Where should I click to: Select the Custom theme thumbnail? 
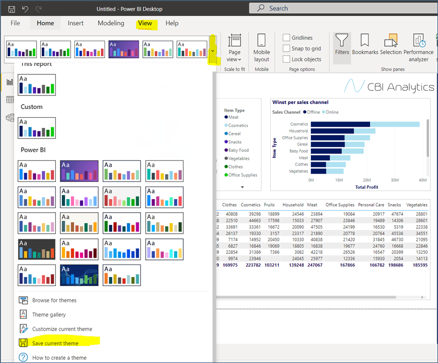(x=37, y=128)
